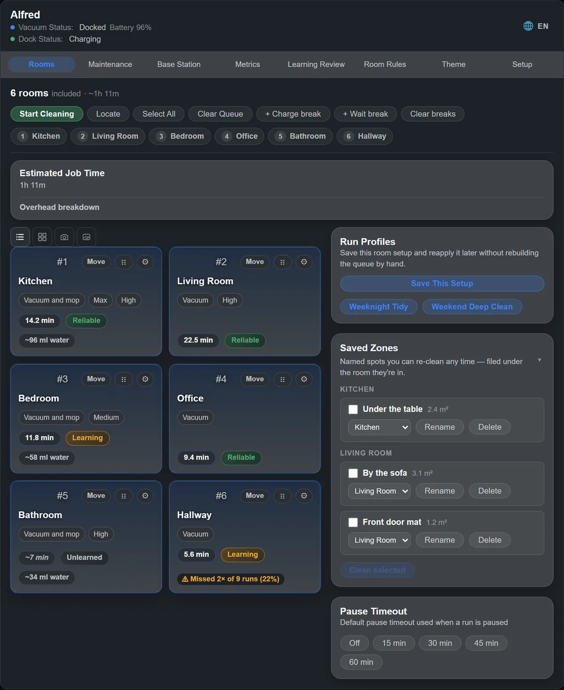The height and width of the screenshot is (690, 564).
Task: Grab Kitchen card drag handle
Action: coord(124,262)
